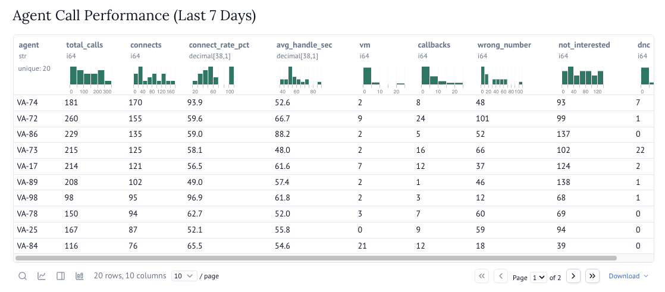665x292 pixels.
Task: Go to the previous page
Action: (x=501, y=276)
